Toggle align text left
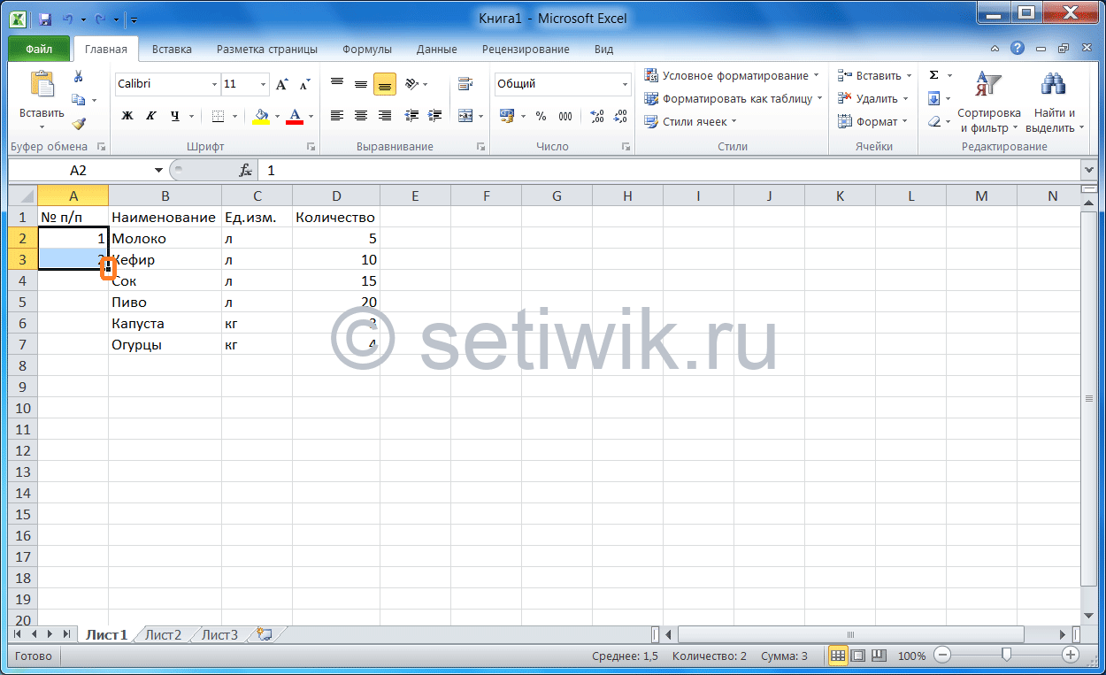Viewport: 1106px width, 675px height. click(337, 116)
